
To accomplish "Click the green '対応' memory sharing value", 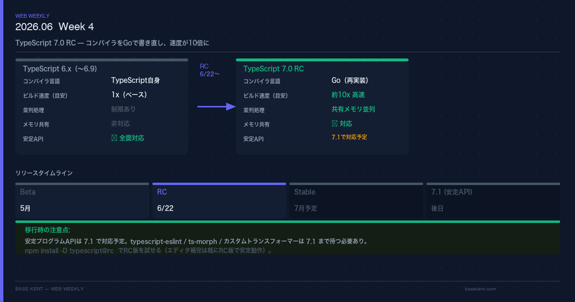I will 342,124.
